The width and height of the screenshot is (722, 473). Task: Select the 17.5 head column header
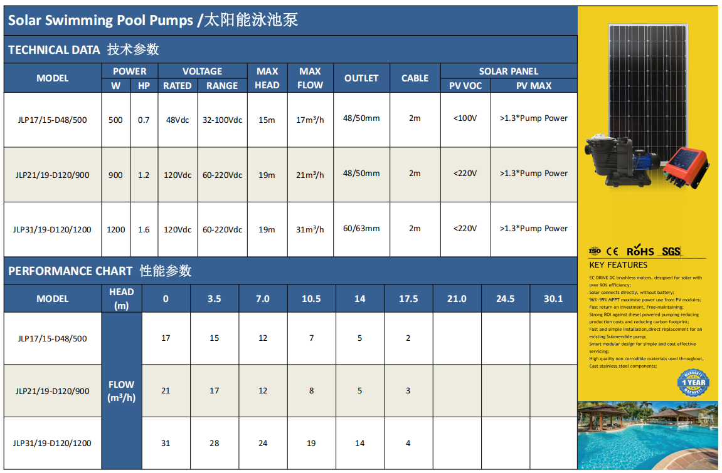[x=408, y=299]
